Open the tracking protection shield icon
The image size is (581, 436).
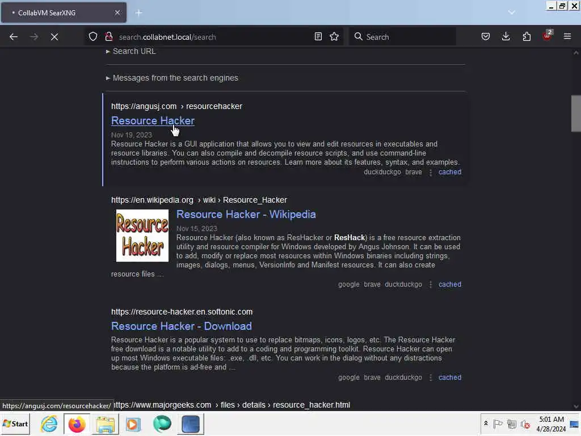click(93, 37)
